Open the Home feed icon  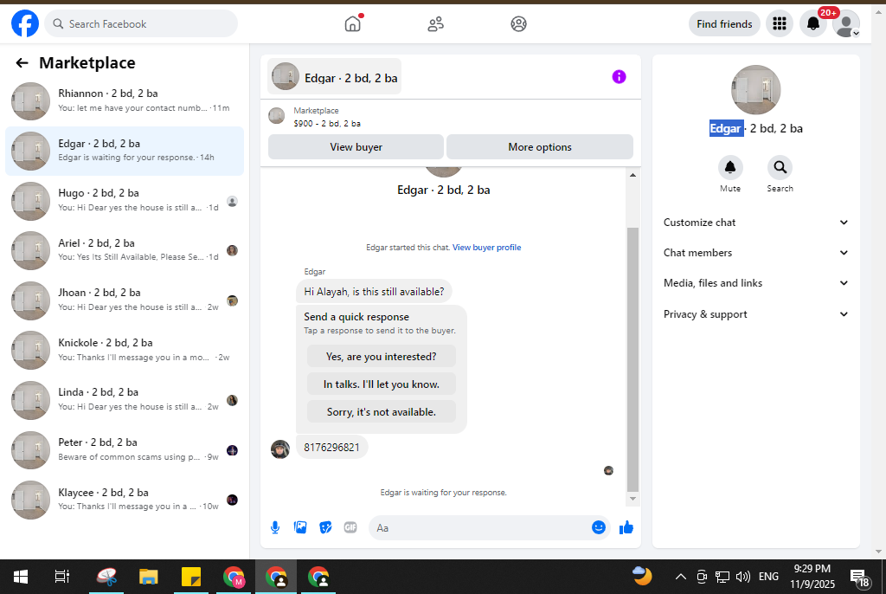click(x=353, y=23)
